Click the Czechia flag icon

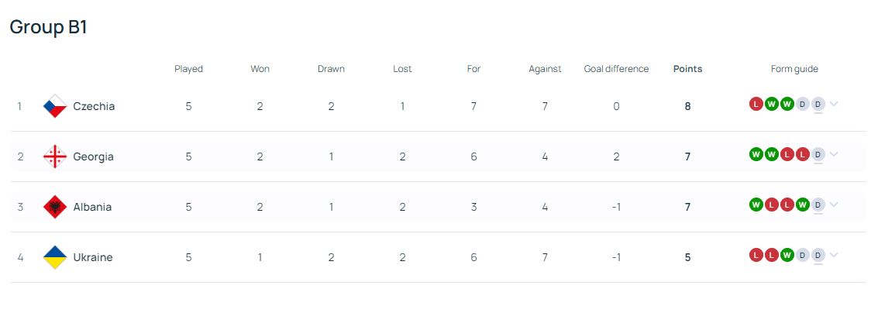55,106
